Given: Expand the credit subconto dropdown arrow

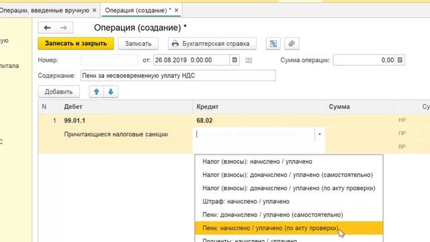Looking at the screenshot, I should (320, 134).
